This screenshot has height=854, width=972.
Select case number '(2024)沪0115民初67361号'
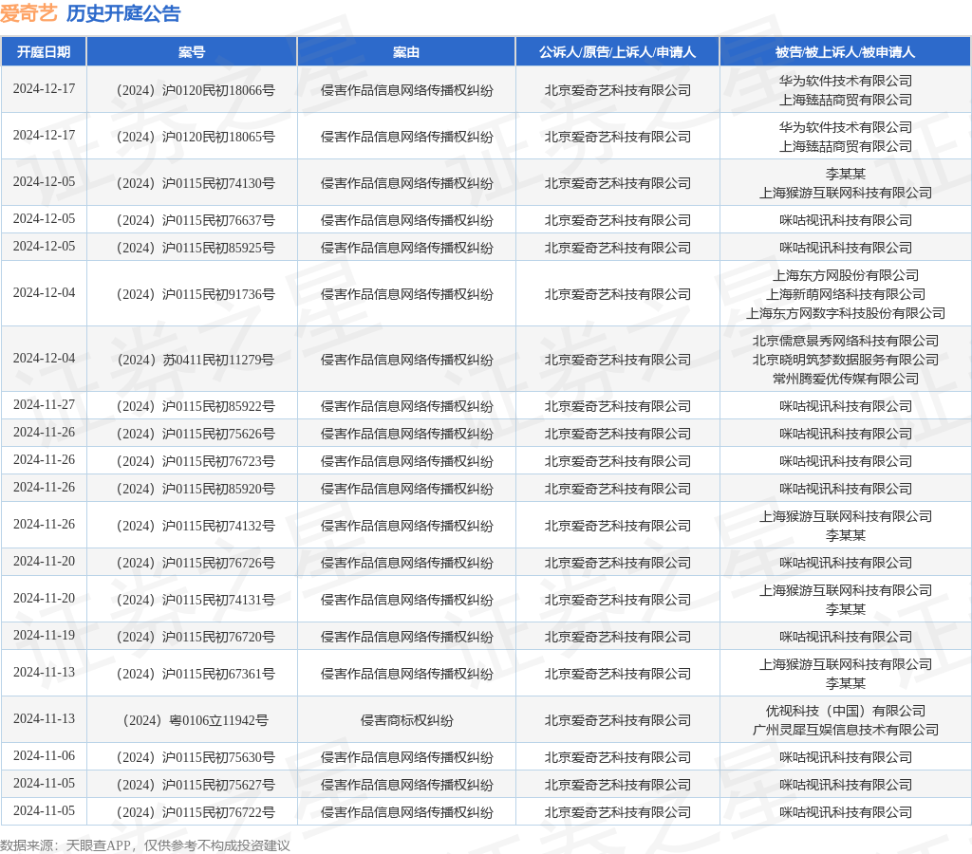(196, 675)
